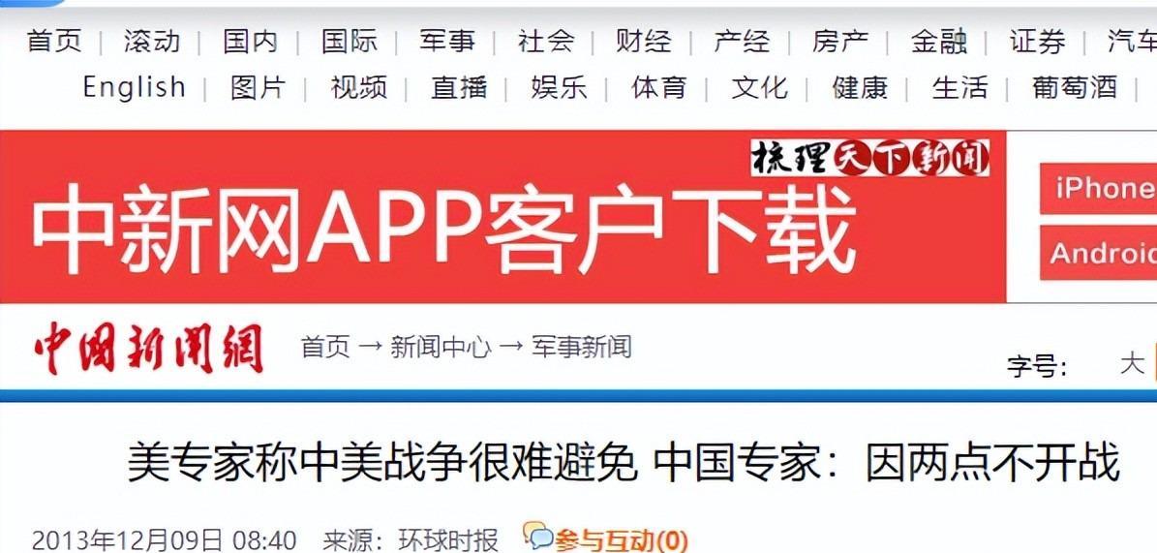Open the 首页 navigation item

[54, 42]
